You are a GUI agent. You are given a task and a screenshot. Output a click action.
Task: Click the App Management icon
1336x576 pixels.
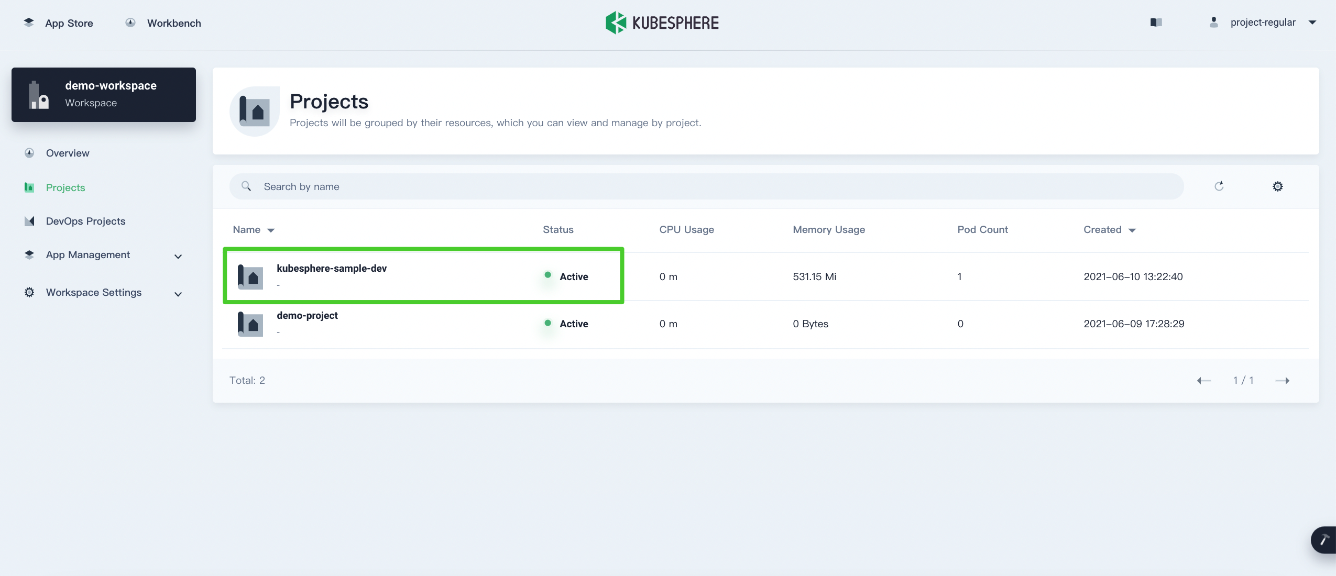point(29,254)
